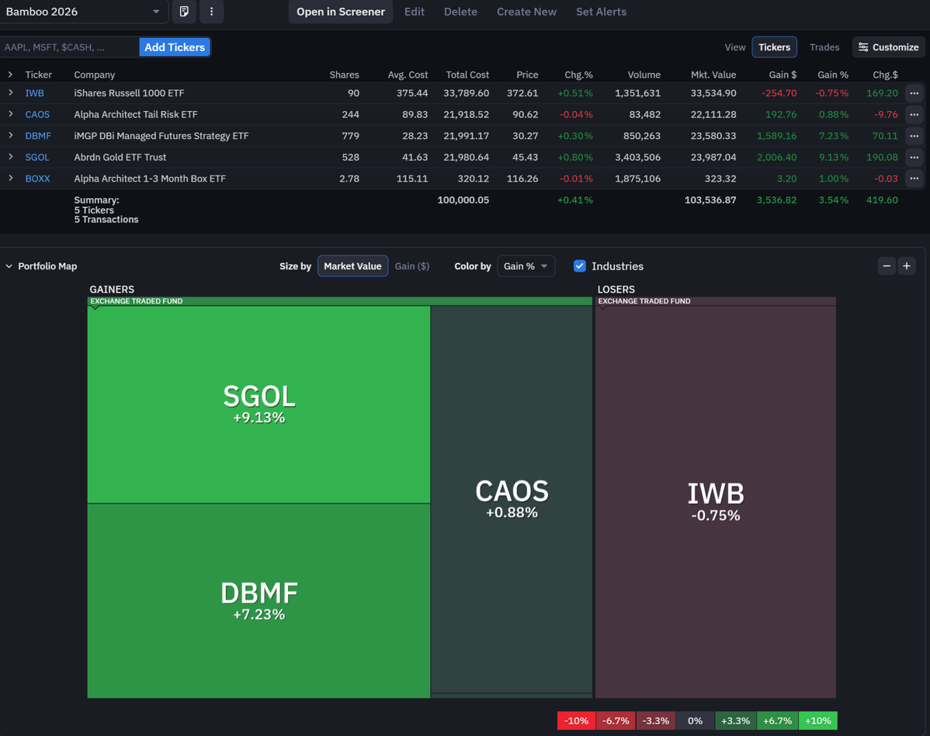Open the more options menu for SGOL row

[914, 157]
